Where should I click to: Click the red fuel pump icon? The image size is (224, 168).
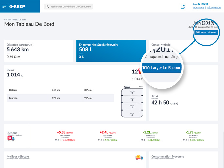coord(139,71)
